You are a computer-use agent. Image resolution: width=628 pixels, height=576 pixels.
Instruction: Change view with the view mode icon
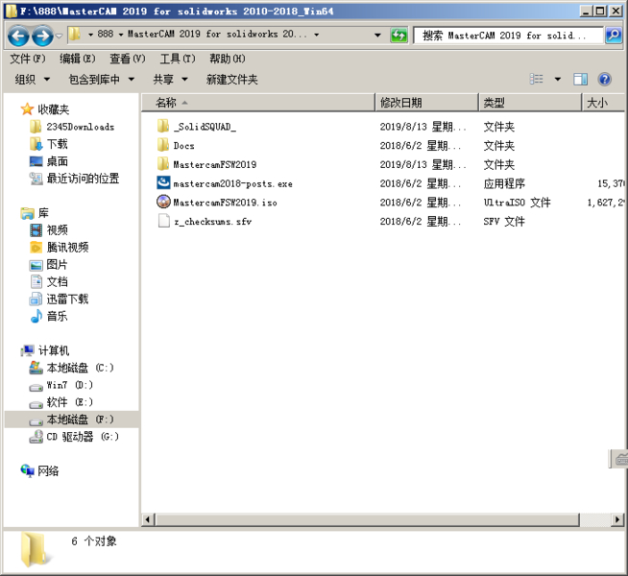click(536, 79)
